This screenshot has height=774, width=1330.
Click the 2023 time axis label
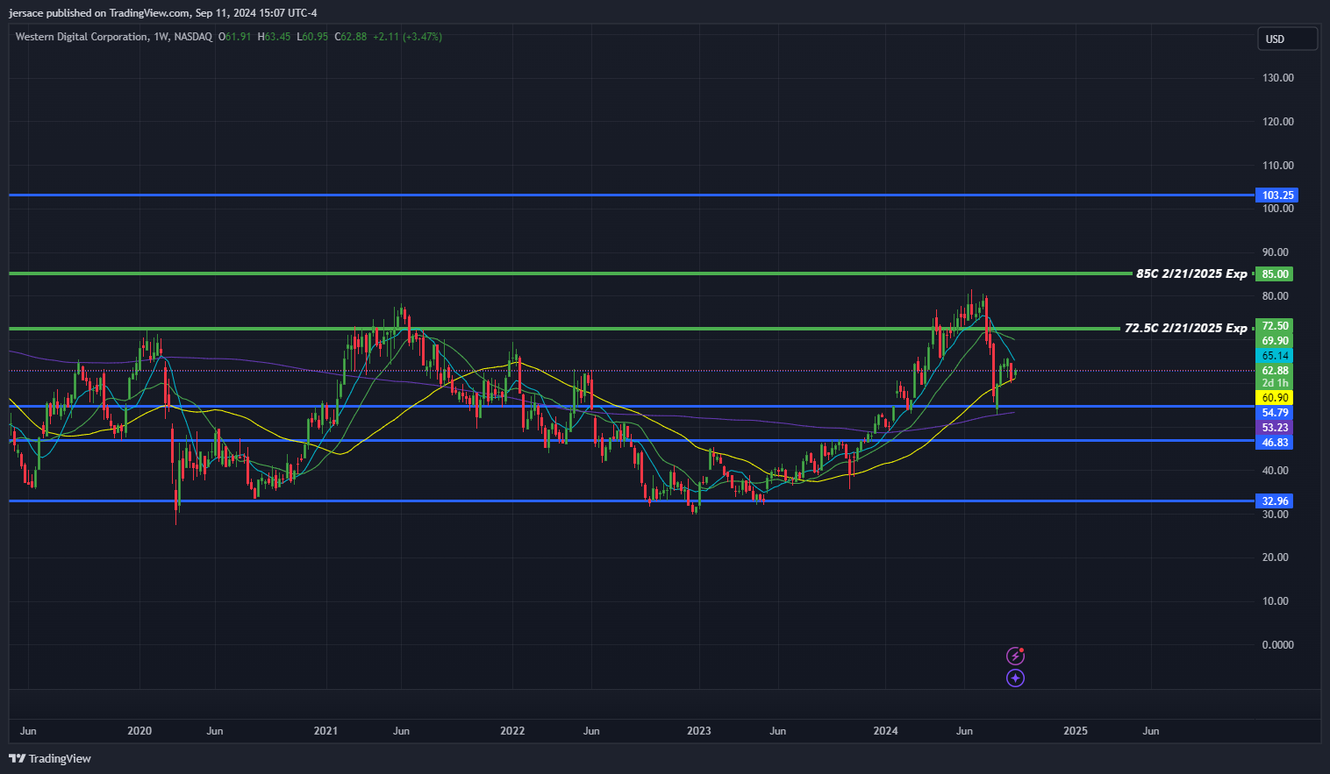point(699,731)
